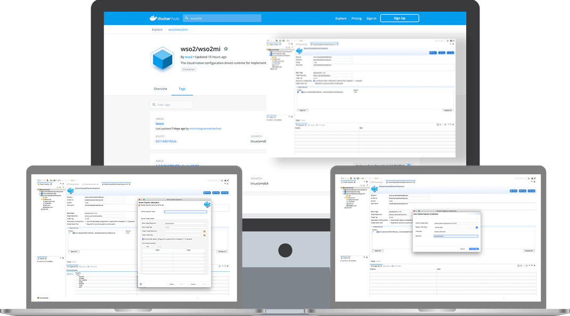The width and height of the screenshot is (570, 316).
Task: Click the Sign Up button
Action: tap(399, 18)
